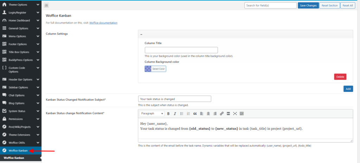Image resolution: width=360 pixels, height=163 pixels.
Task: Enter fullscreen editor mode
Action: point(235,114)
